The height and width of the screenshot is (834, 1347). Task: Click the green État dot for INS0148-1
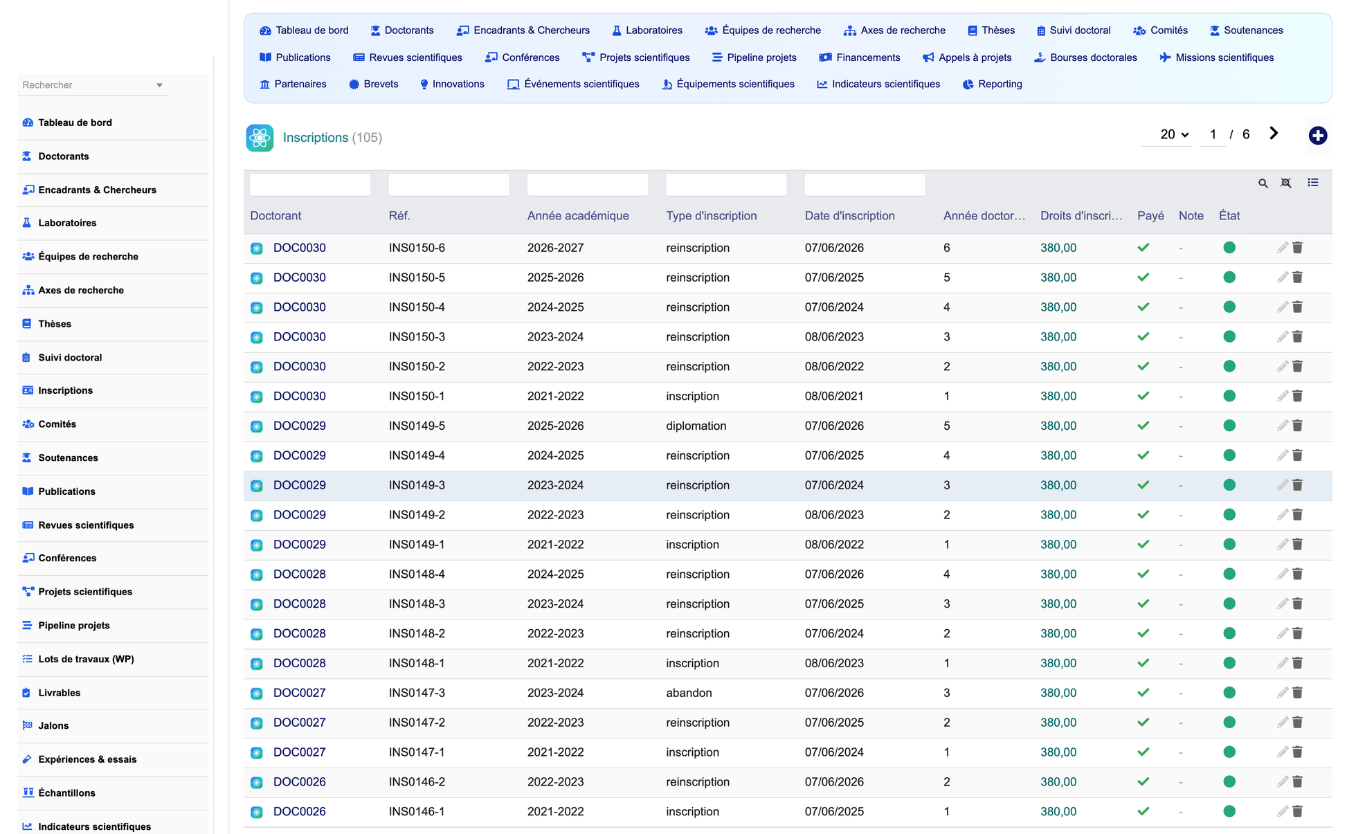[1229, 663]
